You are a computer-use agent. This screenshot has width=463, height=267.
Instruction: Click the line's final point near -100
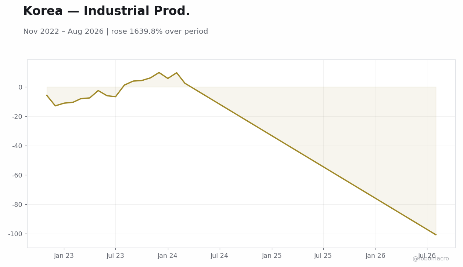(x=436, y=235)
